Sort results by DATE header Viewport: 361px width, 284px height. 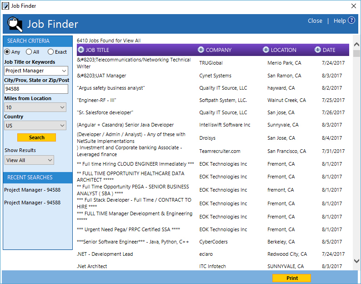coord(329,50)
